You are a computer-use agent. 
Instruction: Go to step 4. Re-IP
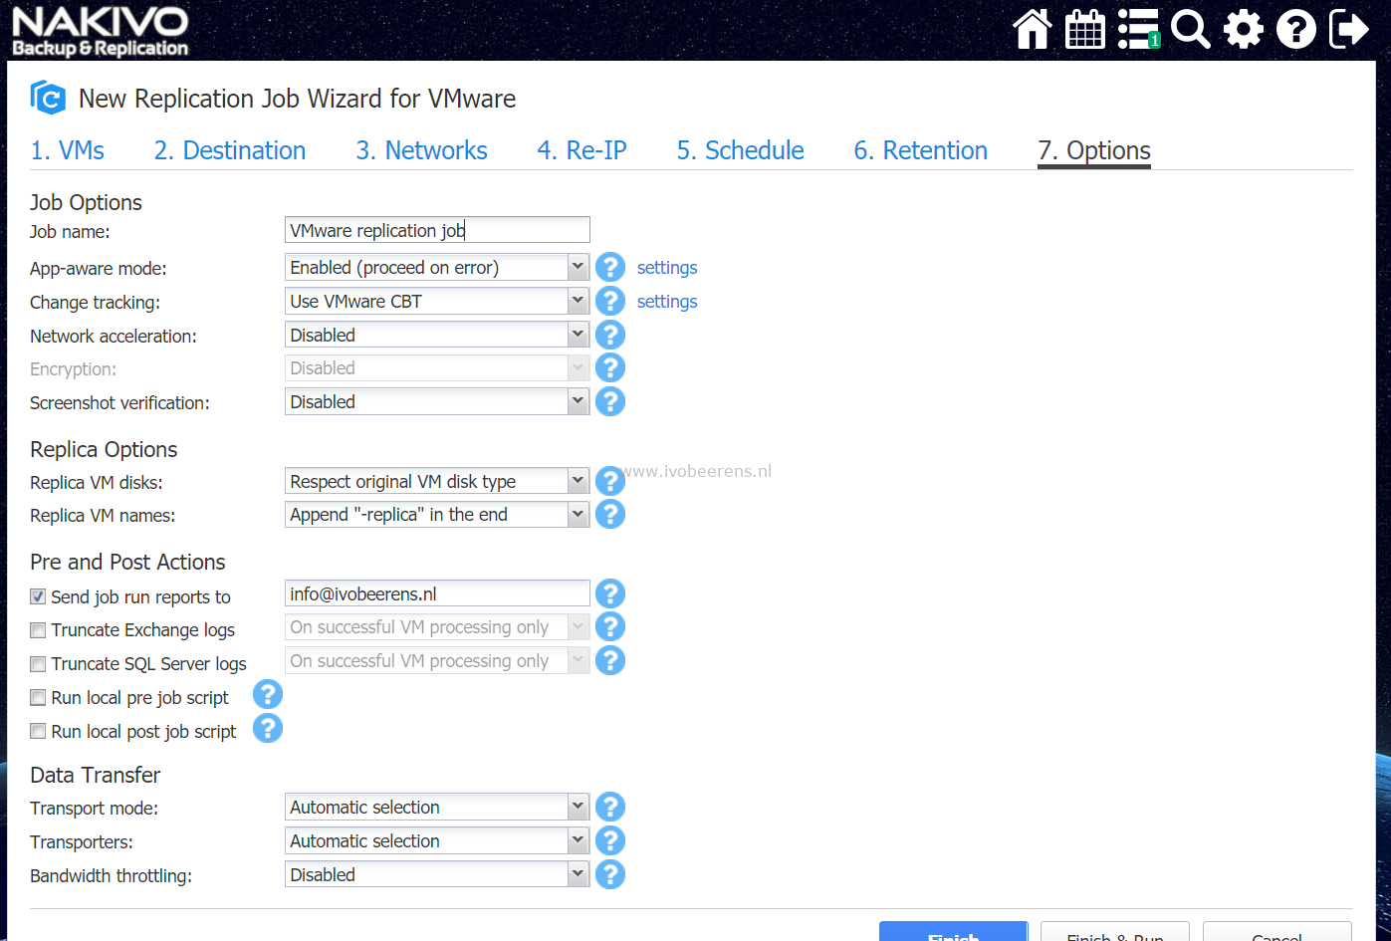point(582,150)
